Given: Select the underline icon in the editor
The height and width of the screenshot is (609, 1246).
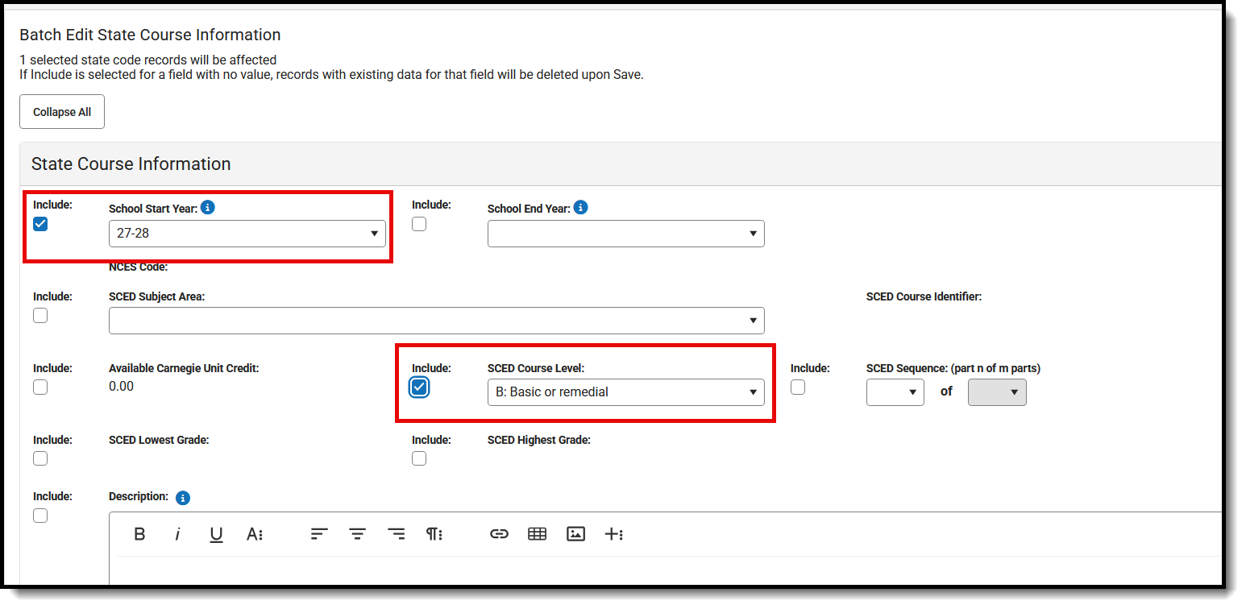Looking at the screenshot, I should pos(216,533).
